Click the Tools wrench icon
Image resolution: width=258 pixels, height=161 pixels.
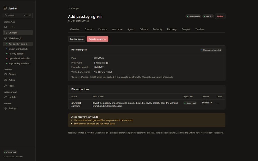tap(5, 86)
